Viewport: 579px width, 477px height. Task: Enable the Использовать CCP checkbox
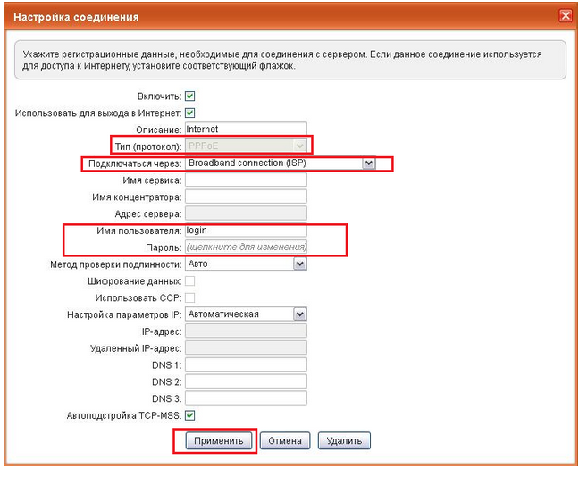point(189,297)
